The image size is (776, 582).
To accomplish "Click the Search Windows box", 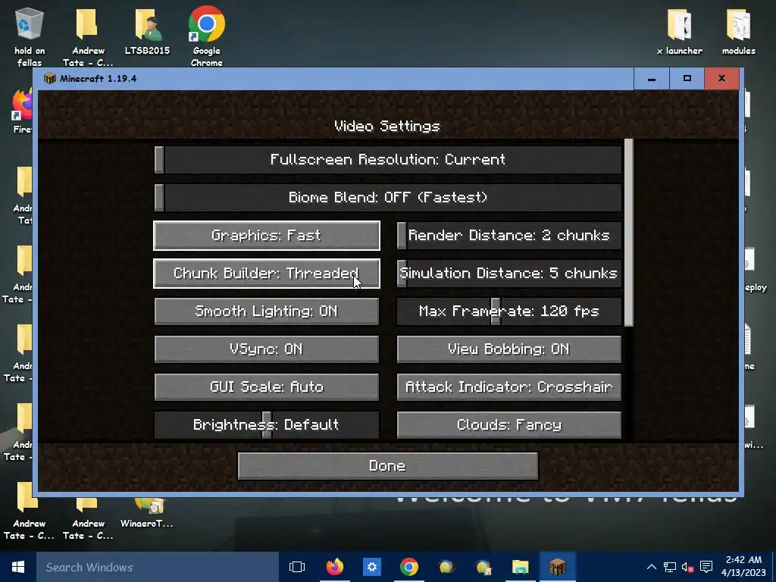I will tap(158, 567).
